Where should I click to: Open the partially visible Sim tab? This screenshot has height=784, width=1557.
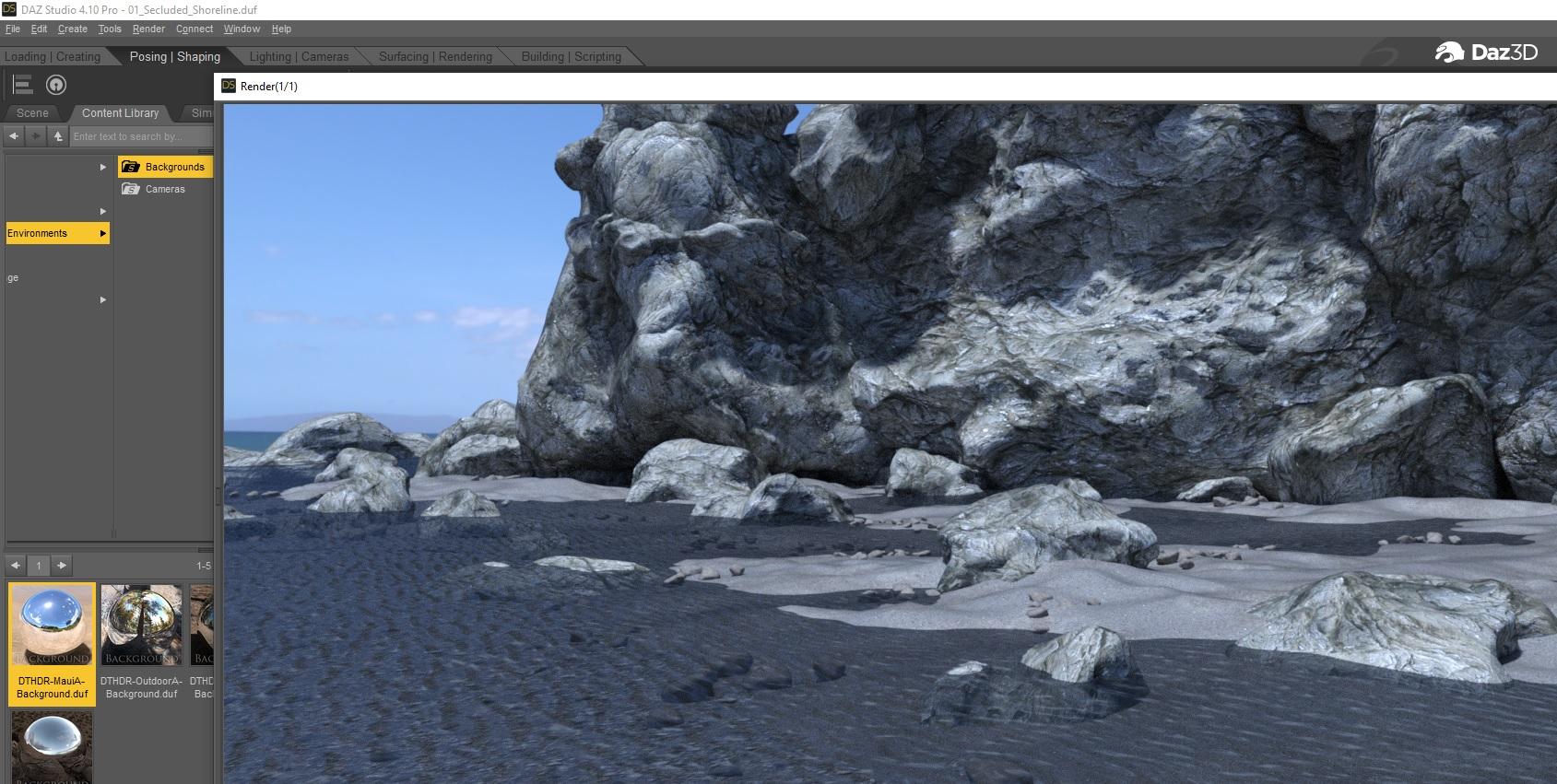click(x=200, y=113)
